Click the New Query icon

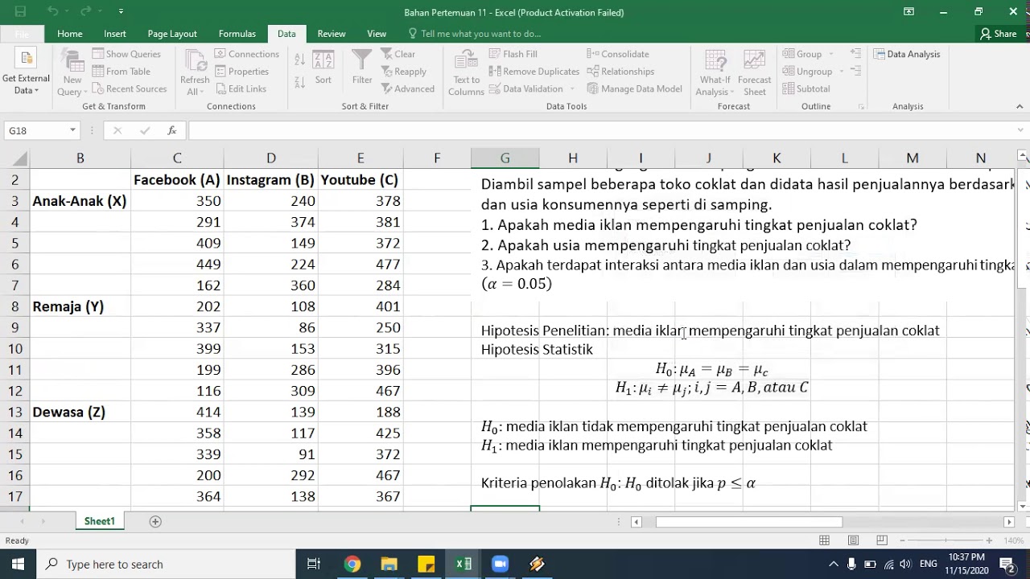coord(72,72)
